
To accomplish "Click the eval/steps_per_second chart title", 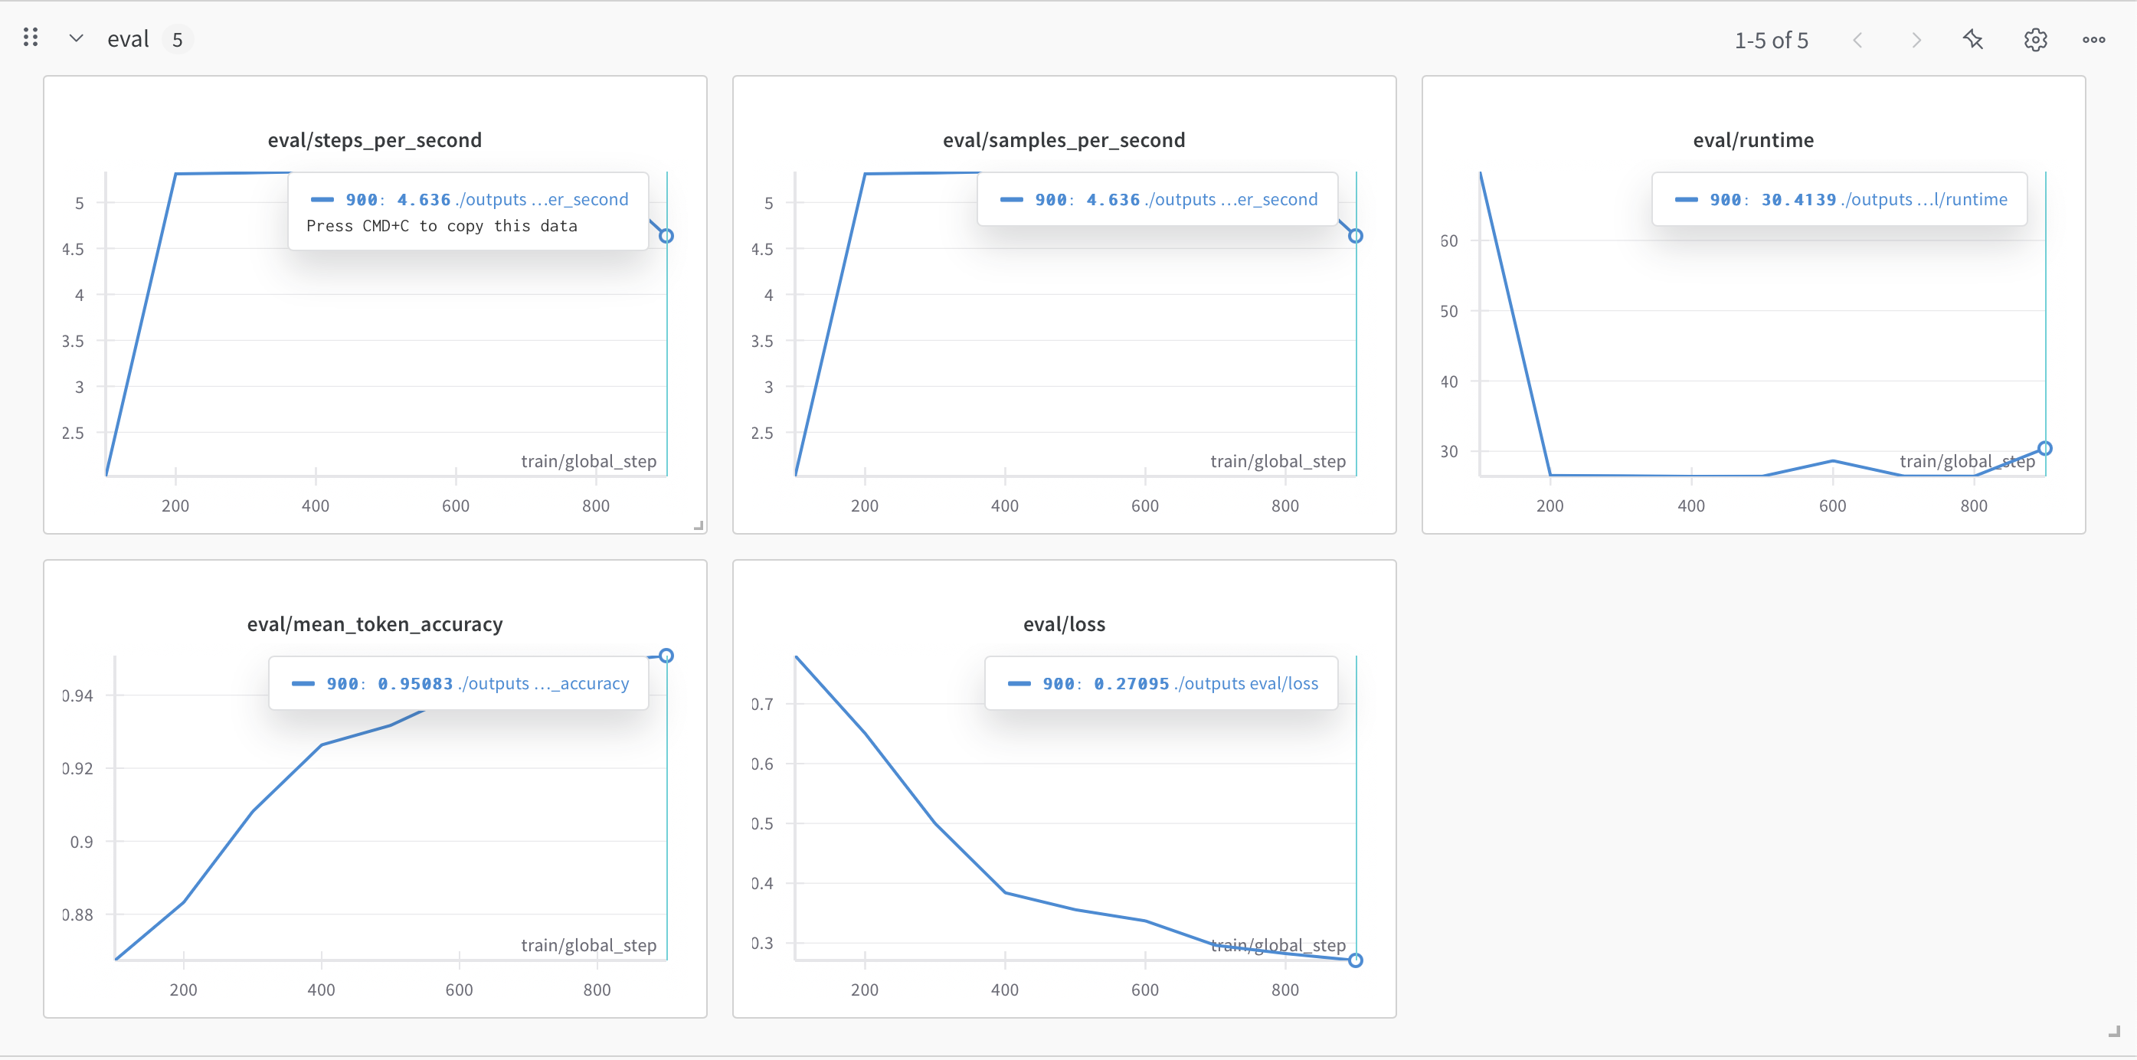I will pyautogui.click(x=374, y=140).
